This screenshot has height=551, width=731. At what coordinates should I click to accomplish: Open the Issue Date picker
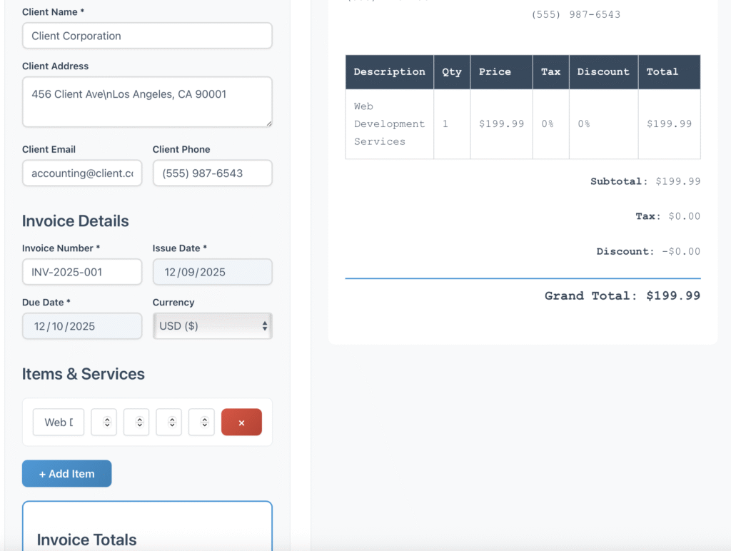[x=212, y=272]
